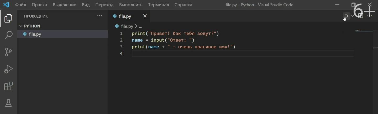Open the Файл menu

point(20,5)
